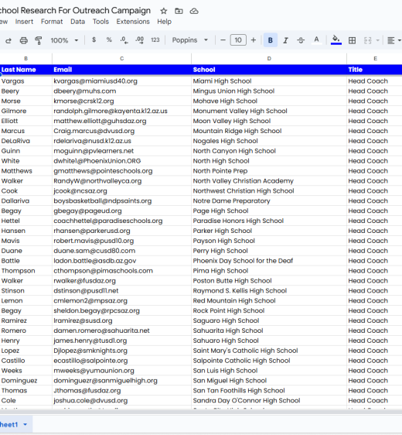Screen dimensions: 402x435
Task: Click the Merge cells icon
Action: (x=368, y=40)
